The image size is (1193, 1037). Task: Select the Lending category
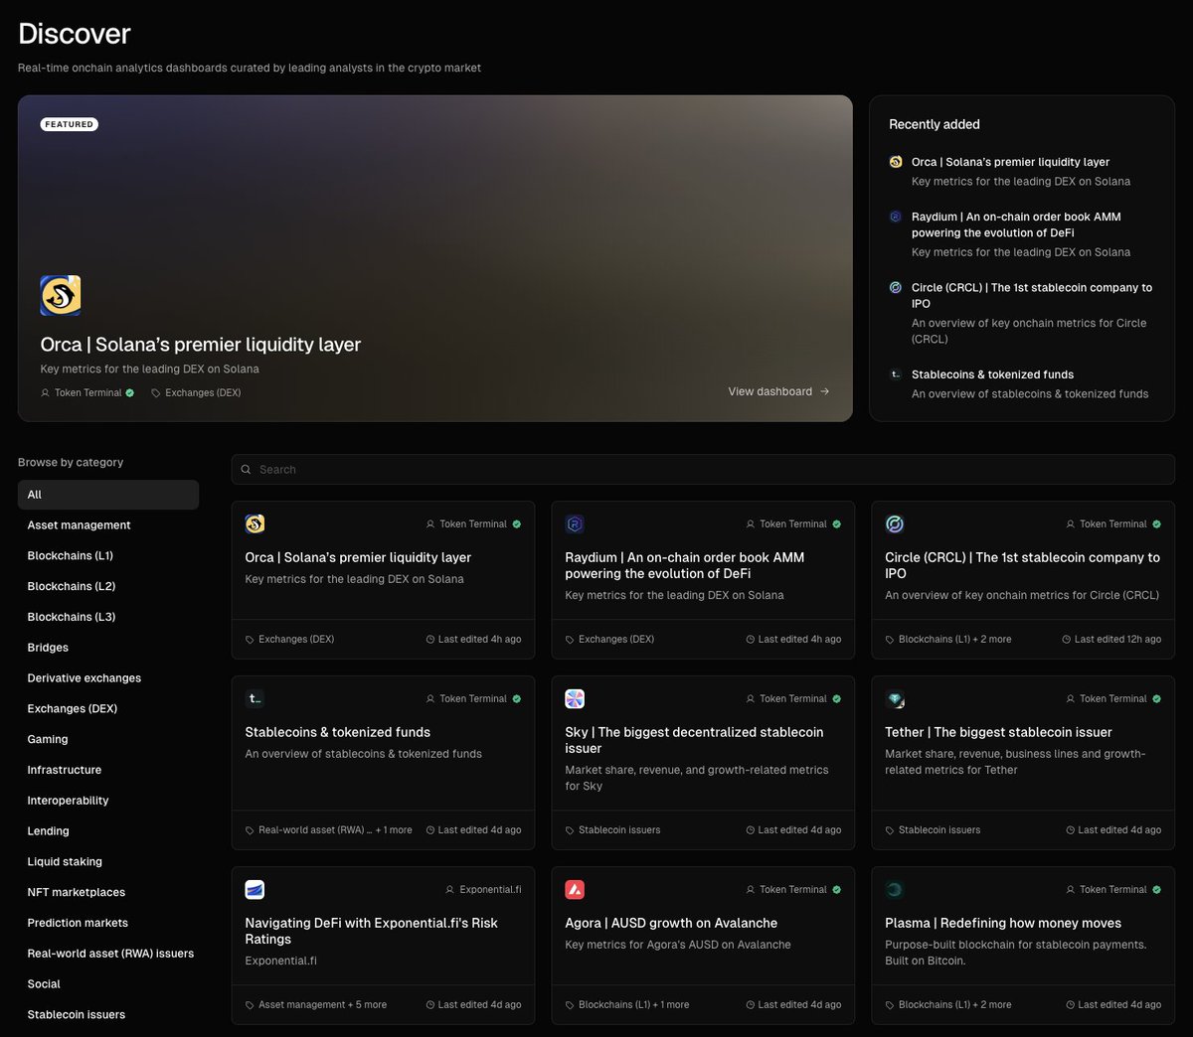pyautogui.click(x=108, y=831)
